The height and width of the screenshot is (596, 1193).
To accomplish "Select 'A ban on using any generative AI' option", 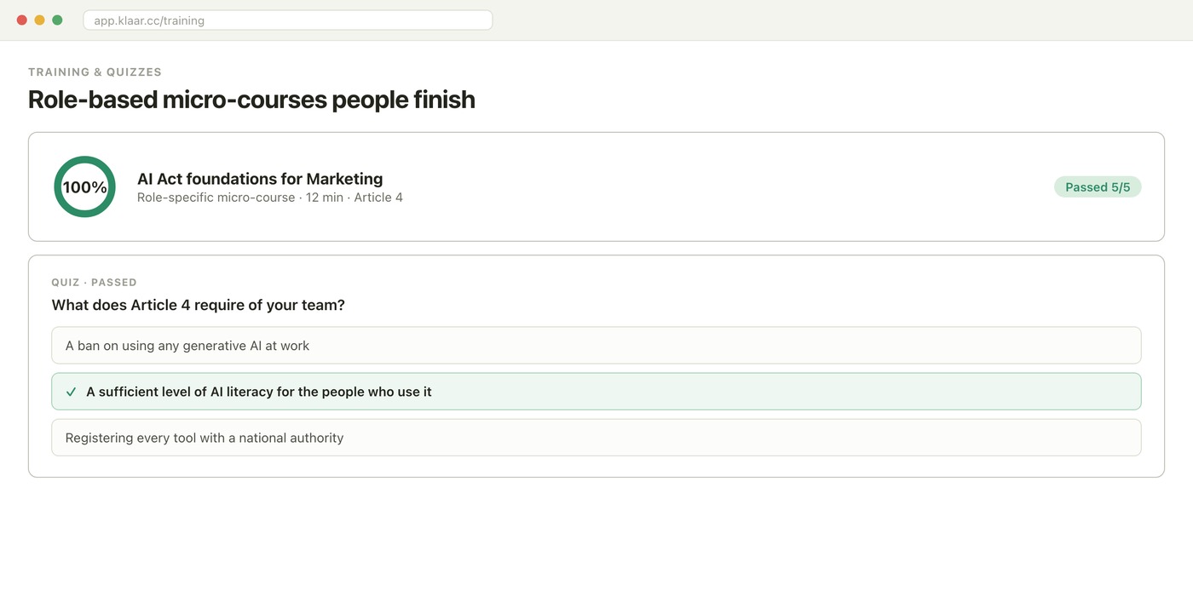I will (596, 346).
